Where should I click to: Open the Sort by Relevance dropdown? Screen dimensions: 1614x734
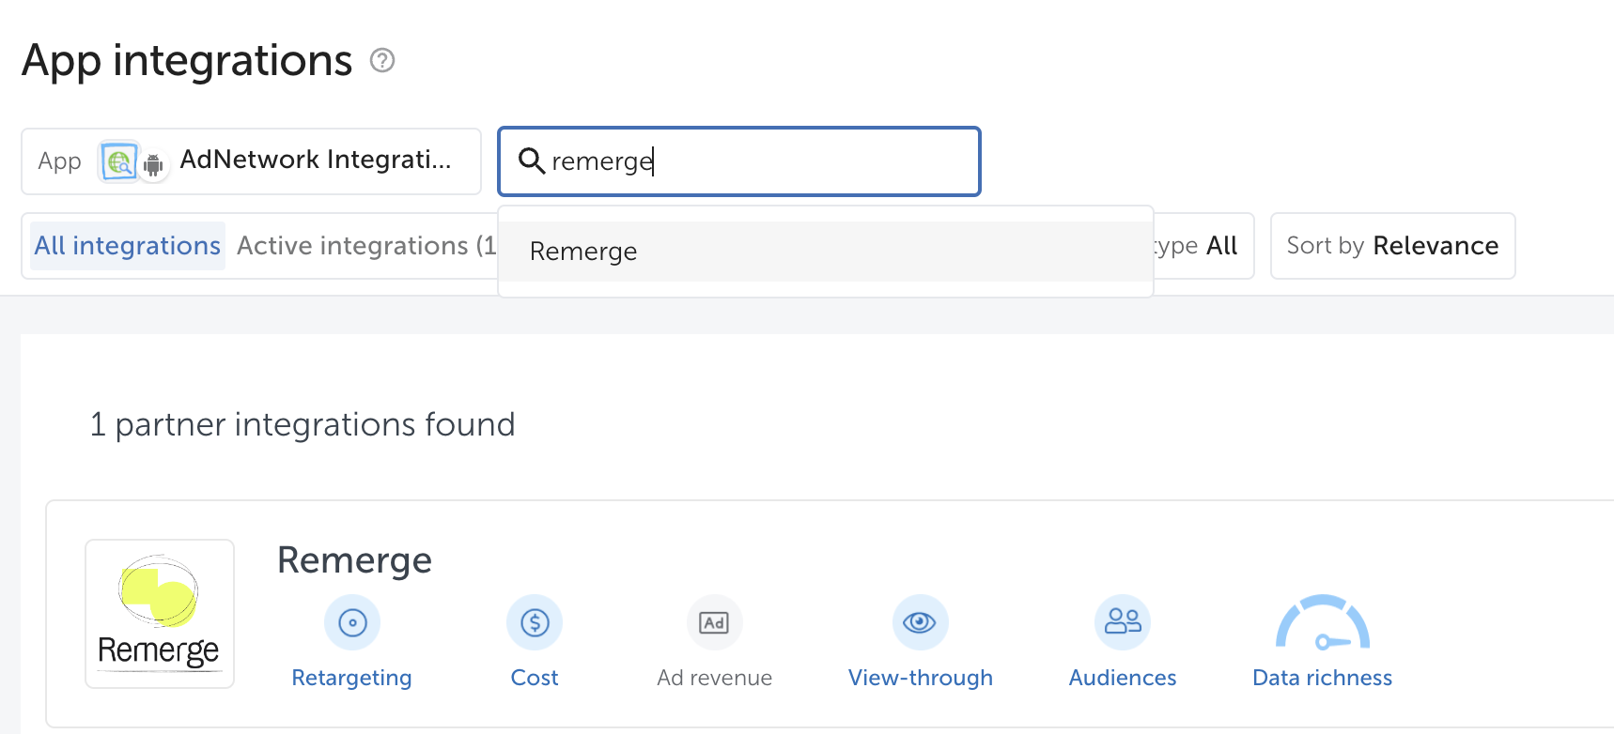[1392, 246]
